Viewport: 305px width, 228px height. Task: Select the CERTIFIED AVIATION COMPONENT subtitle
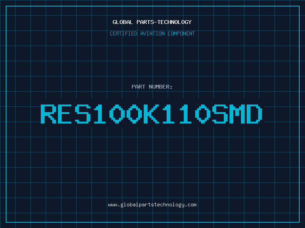point(152,33)
